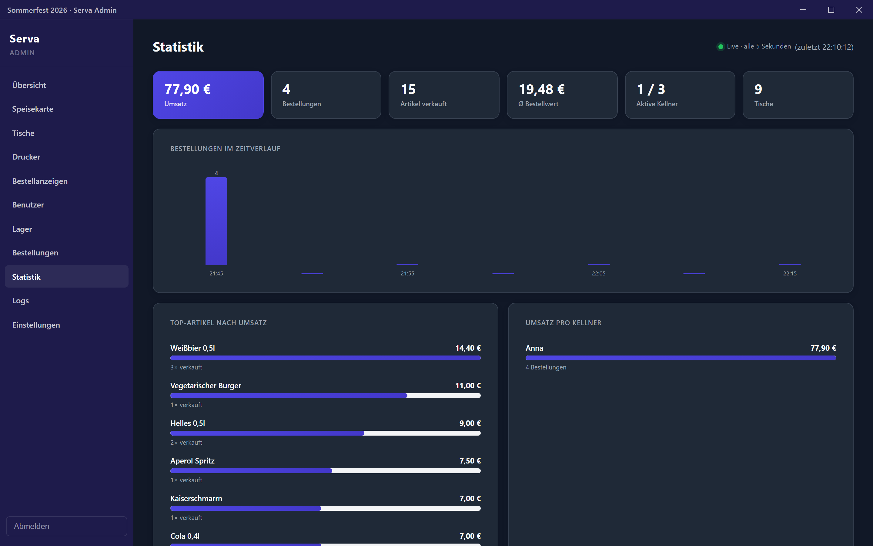Click the Helles 0,5l revenue bar

click(325, 433)
